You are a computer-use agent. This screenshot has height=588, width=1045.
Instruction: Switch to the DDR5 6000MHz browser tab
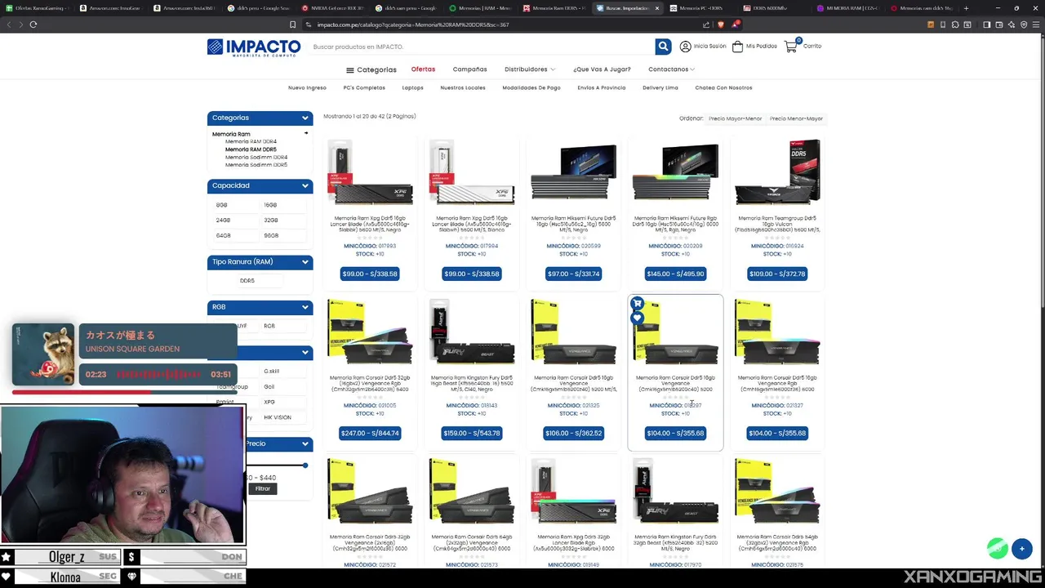(x=771, y=8)
